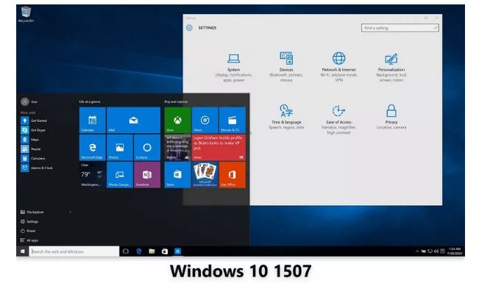Click the Find a setting search box
The width and height of the screenshot is (479, 283).
coord(400,28)
